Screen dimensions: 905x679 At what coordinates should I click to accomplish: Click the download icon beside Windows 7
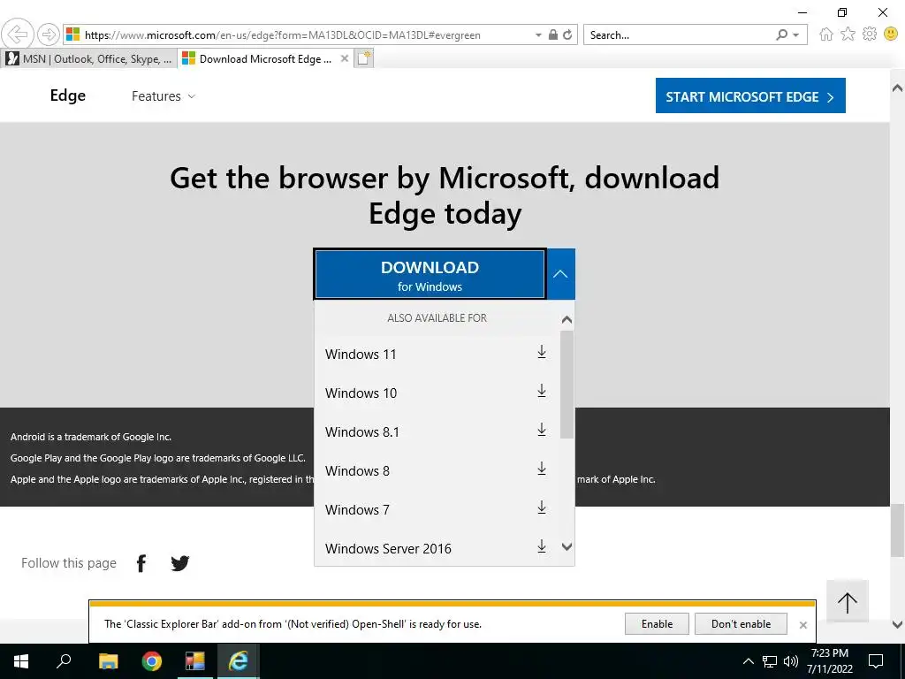pyautogui.click(x=542, y=507)
